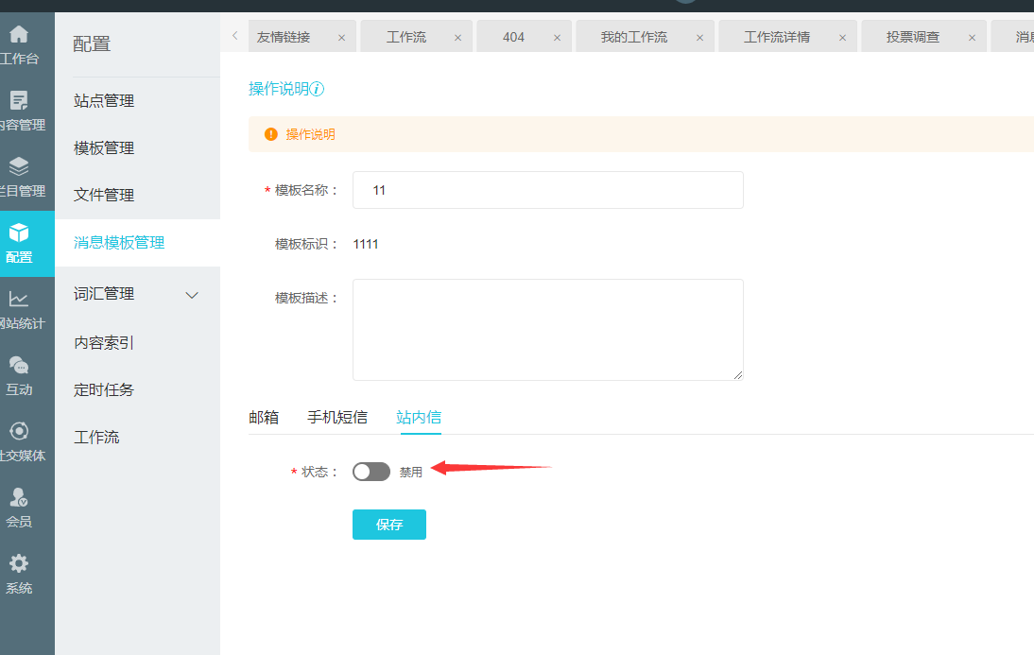The height and width of the screenshot is (655, 1034).
Task: Open 栏目管理 layers icon in sidebar
Action: click(x=19, y=166)
